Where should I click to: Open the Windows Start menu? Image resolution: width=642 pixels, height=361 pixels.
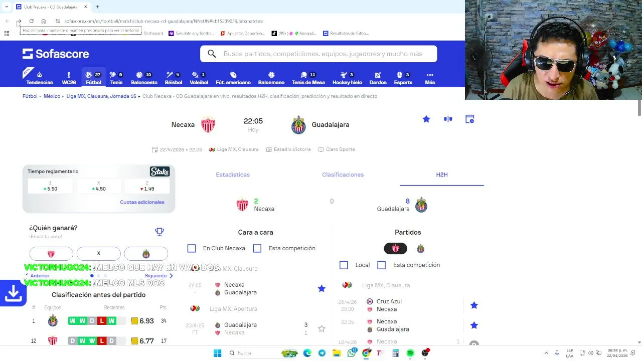point(217,353)
